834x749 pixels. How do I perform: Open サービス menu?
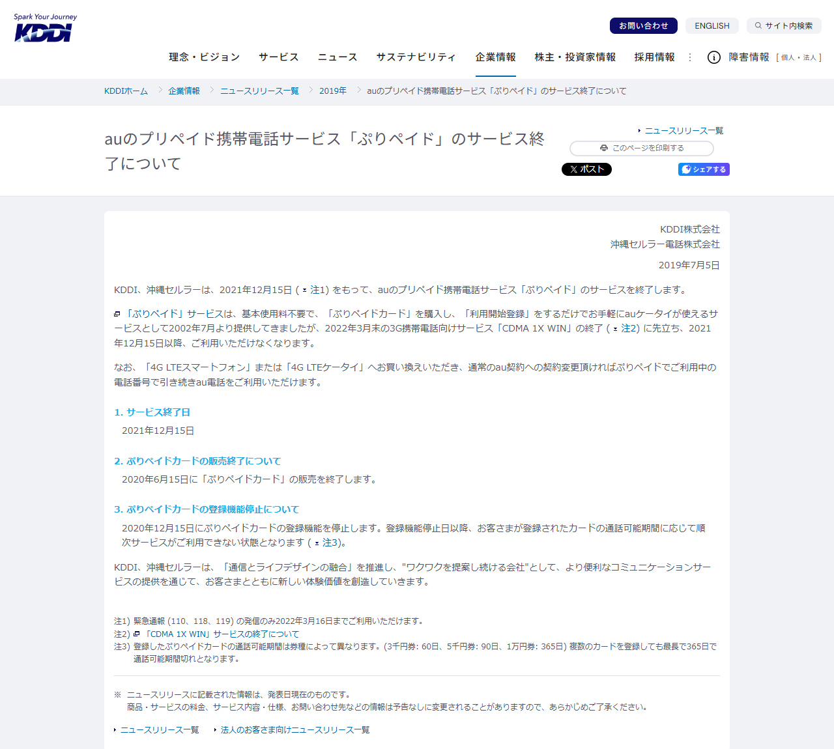pyautogui.click(x=279, y=57)
